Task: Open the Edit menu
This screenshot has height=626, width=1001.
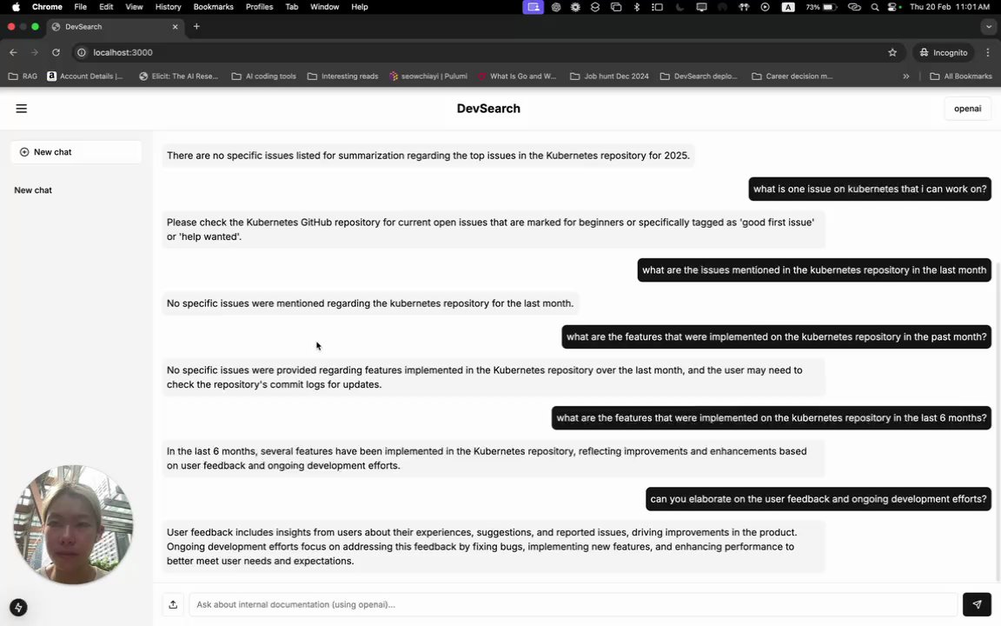Action: 106,7
